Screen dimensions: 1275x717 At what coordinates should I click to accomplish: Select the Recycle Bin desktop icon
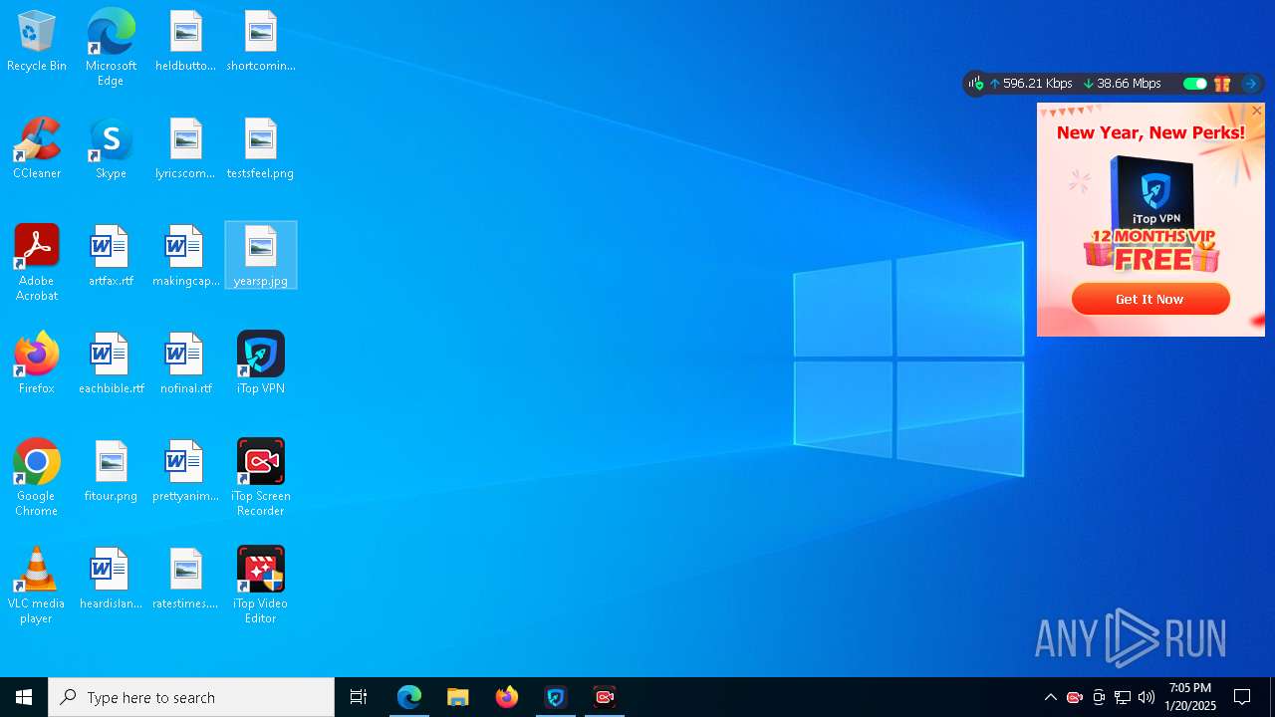pos(37,42)
